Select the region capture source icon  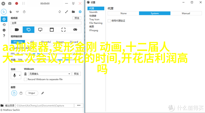[63, 30]
